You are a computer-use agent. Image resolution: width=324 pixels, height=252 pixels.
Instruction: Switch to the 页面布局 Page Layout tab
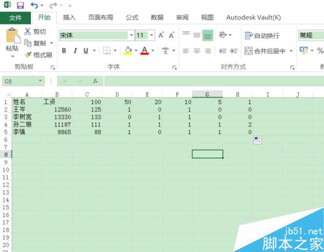[100, 17]
